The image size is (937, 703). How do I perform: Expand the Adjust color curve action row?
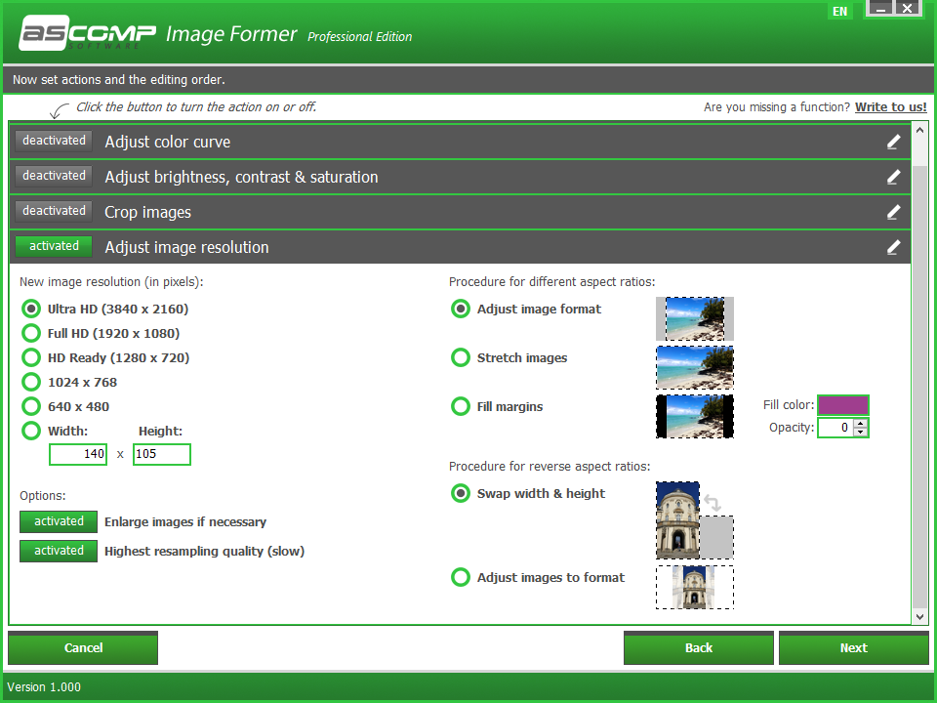(460, 142)
